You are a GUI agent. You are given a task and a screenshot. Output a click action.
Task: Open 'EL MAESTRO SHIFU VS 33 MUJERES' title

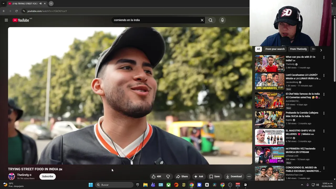point(300,132)
